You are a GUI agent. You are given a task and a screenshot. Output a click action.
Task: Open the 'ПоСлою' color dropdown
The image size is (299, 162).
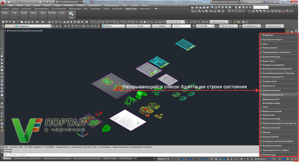pos(114,26)
